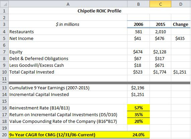Click the $1,251 cell in row 14
This screenshot has width=191, height=139.
coord(138,94)
